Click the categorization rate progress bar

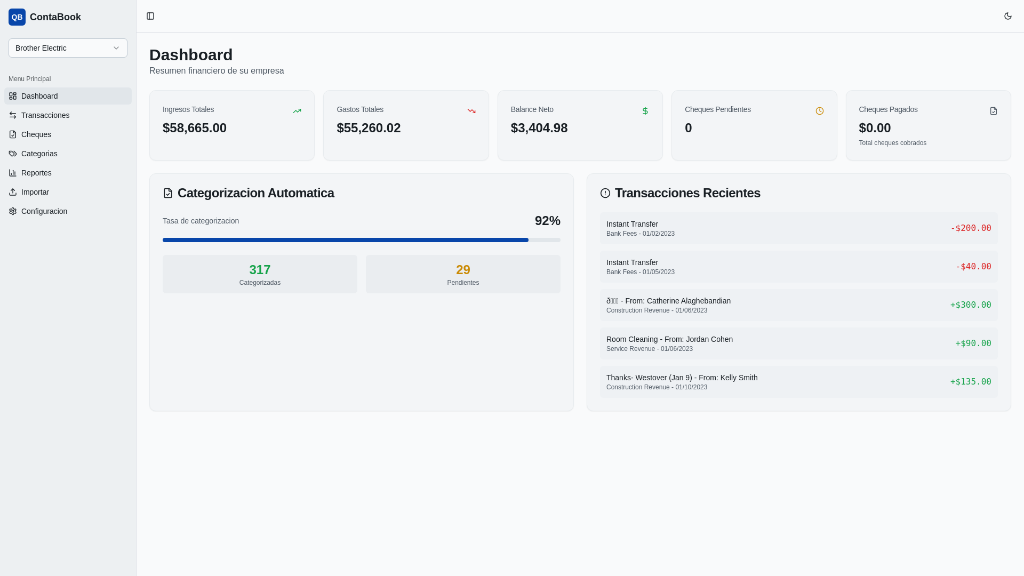coord(361,240)
